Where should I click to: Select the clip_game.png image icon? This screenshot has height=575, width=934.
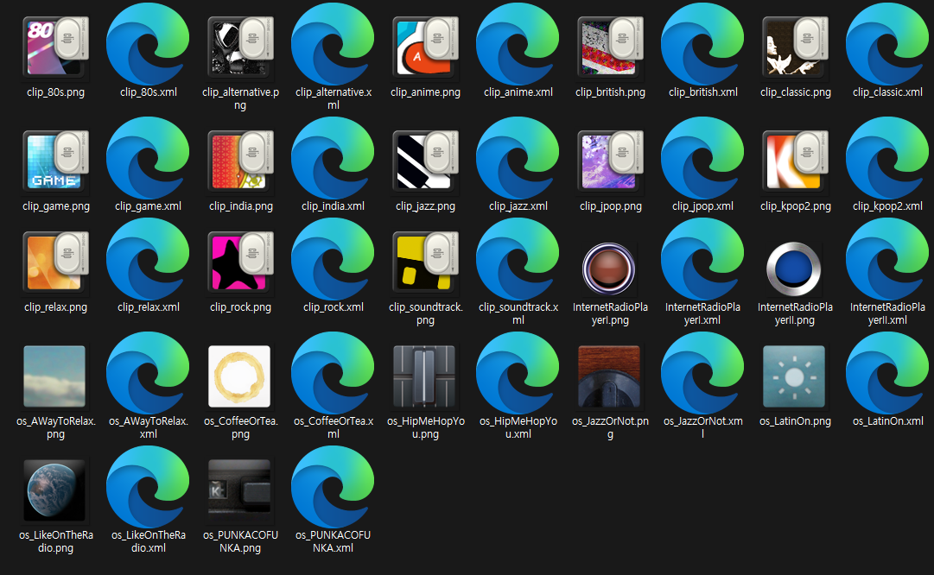[55, 161]
